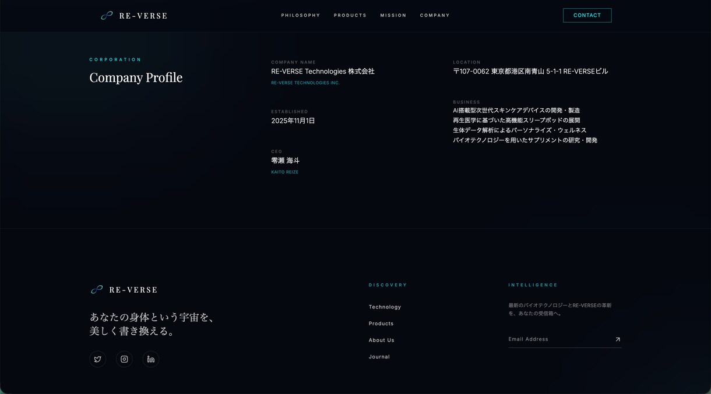Select the LOCATION field label
Screen dimensions: 711x394
pyautogui.click(x=467, y=62)
